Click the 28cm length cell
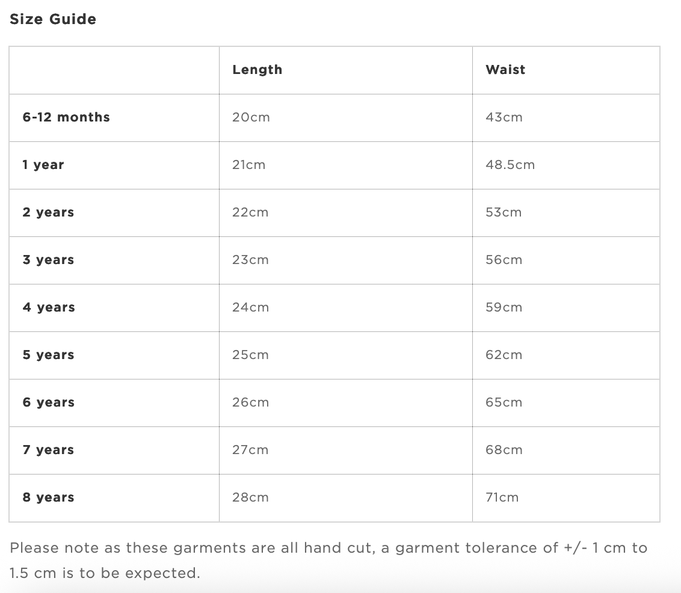Image resolution: width=681 pixels, height=593 pixels. (251, 497)
